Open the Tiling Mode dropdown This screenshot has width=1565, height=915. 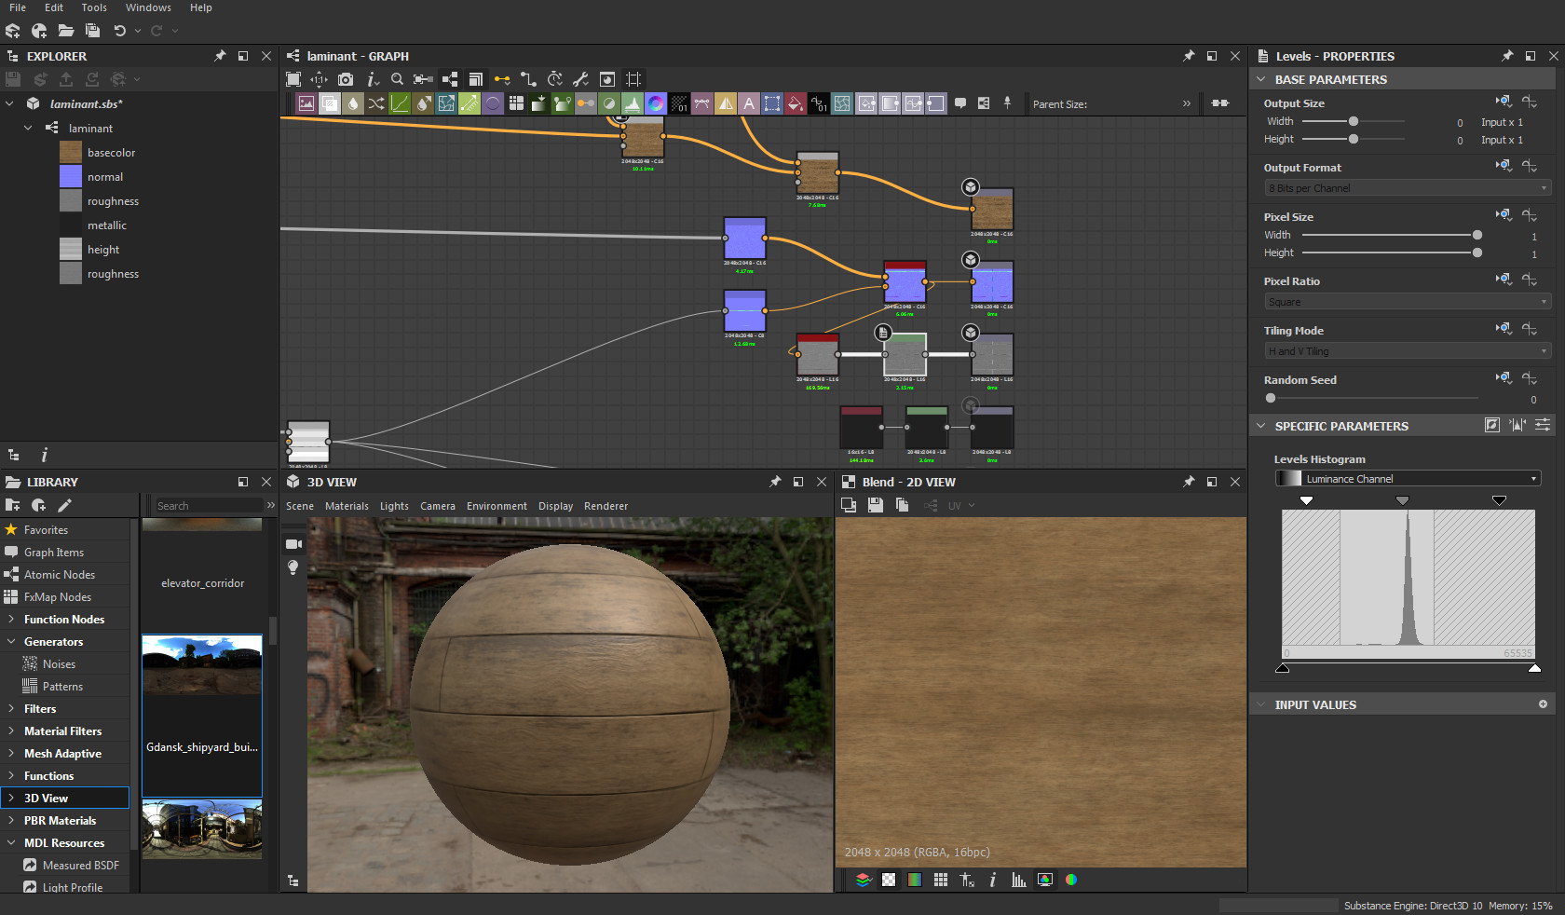tap(1405, 350)
